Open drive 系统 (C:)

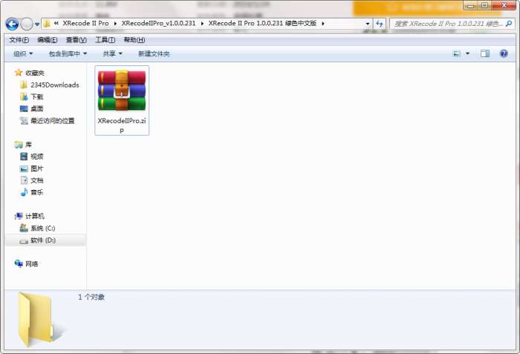[x=43, y=229]
